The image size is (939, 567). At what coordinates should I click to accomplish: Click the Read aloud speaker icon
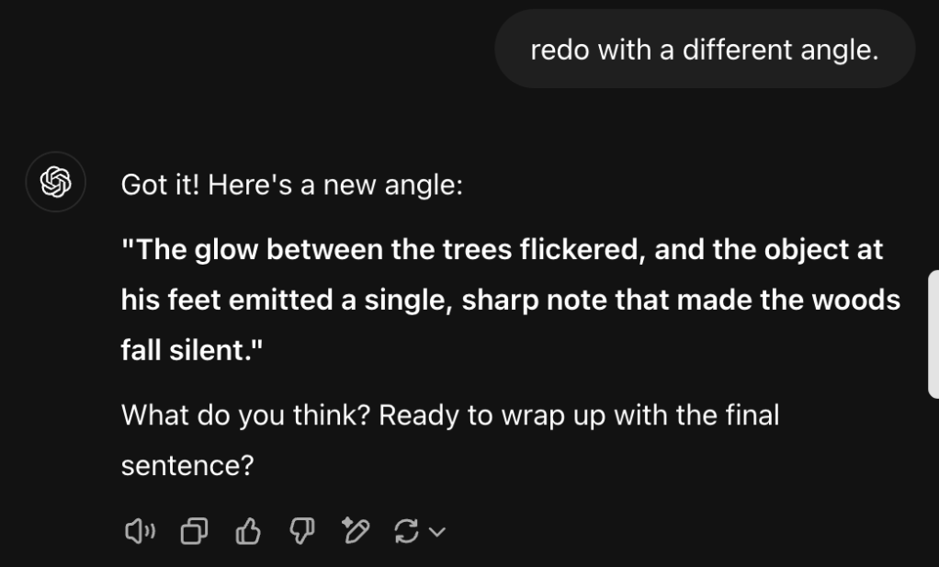(x=140, y=530)
